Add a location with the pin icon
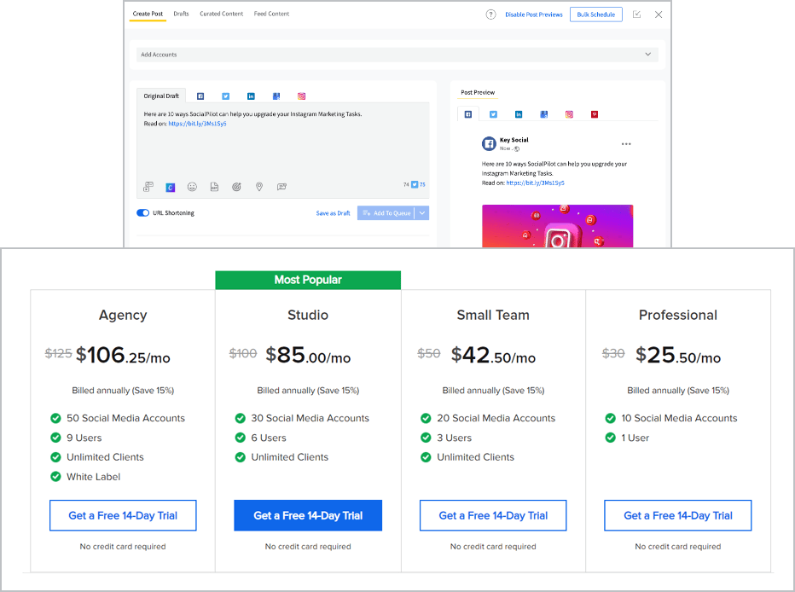This screenshot has height=592, width=795. pos(259,187)
